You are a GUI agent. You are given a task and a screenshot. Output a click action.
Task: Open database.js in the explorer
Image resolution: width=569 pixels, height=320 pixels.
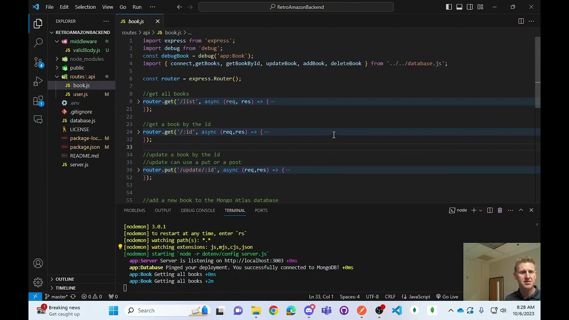click(82, 120)
